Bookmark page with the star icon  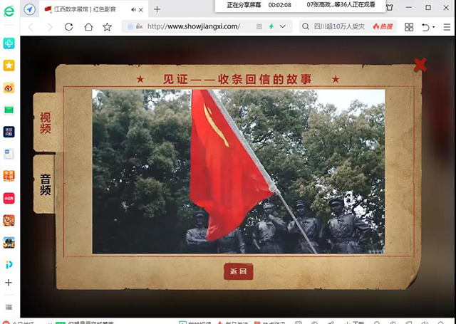click(x=107, y=26)
